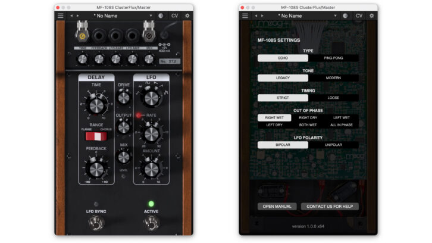Click OPEN MANUAL button
The image size is (432, 243).
(277, 206)
